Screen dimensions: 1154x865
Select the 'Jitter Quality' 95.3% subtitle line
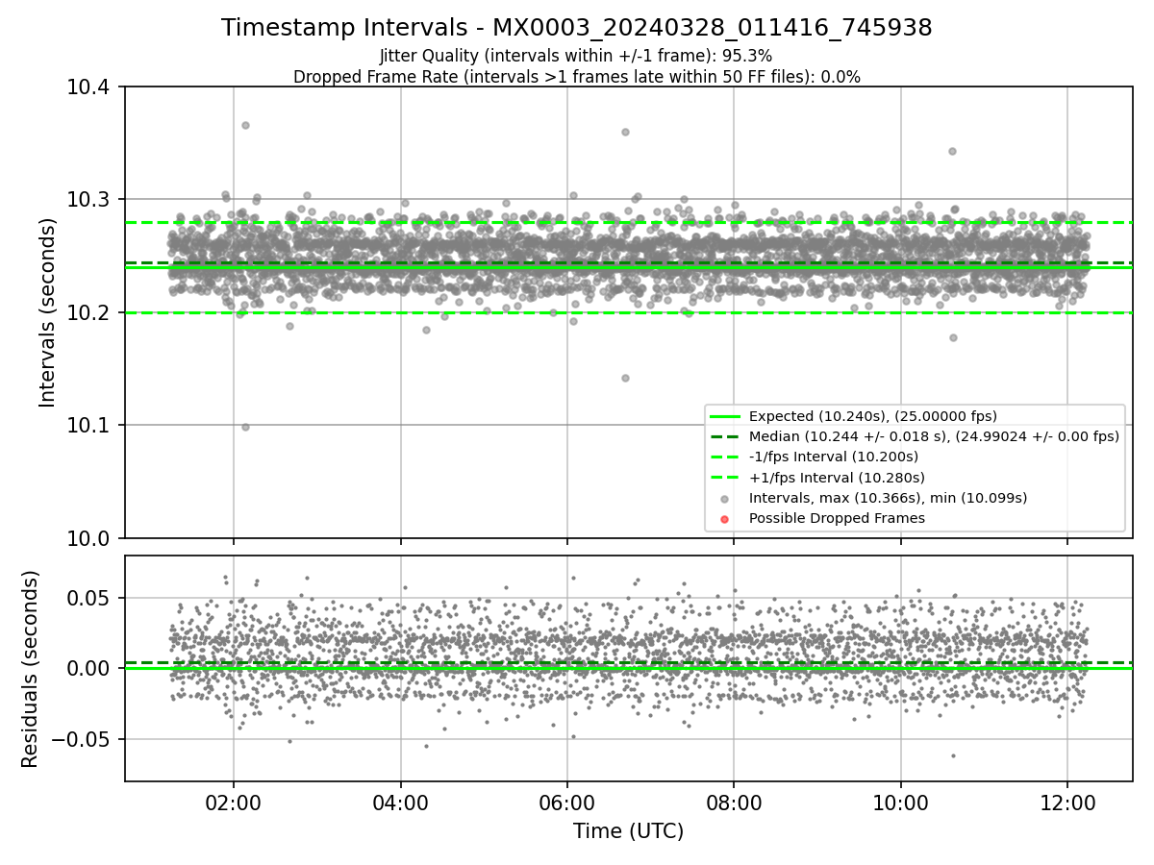click(x=576, y=56)
